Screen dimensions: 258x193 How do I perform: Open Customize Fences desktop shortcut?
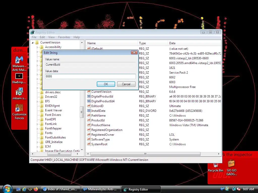coord(19,112)
